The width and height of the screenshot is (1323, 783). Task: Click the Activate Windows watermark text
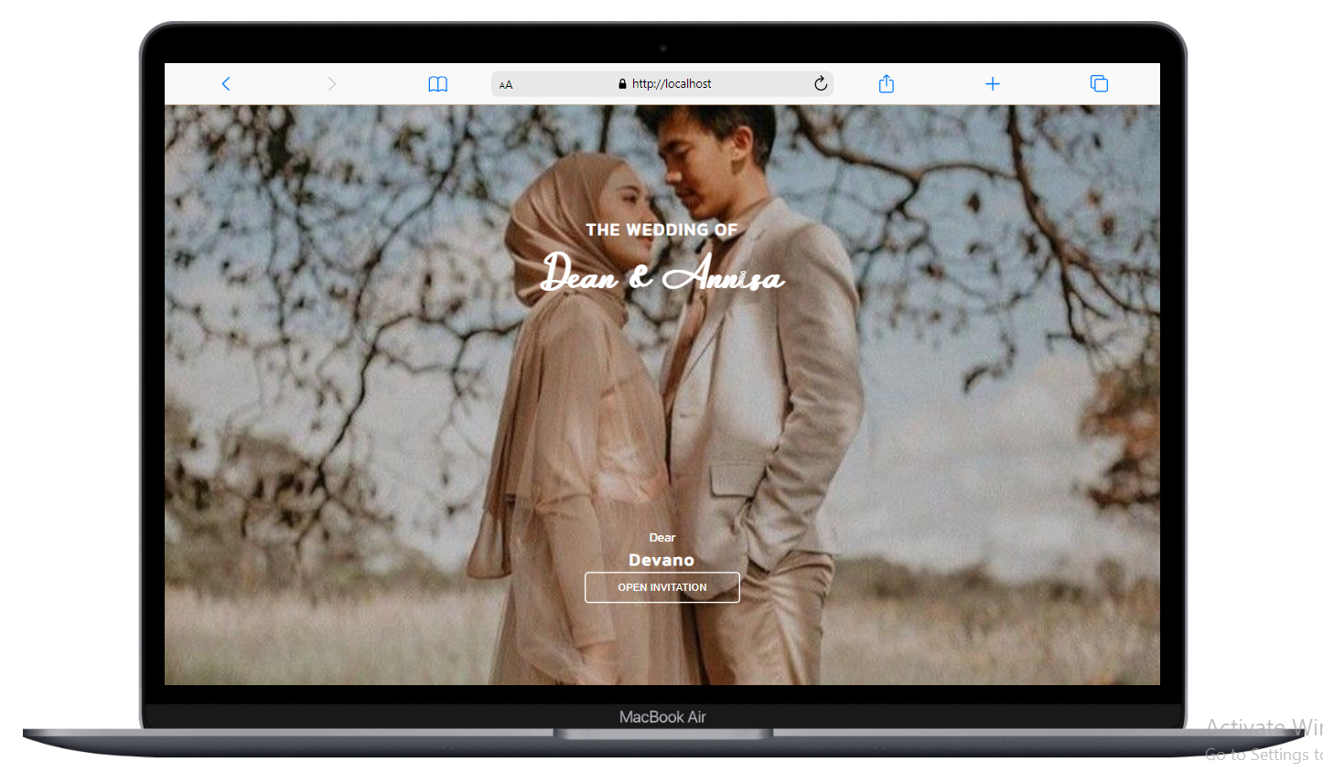pyautogui.click(x=1264, y=727)
